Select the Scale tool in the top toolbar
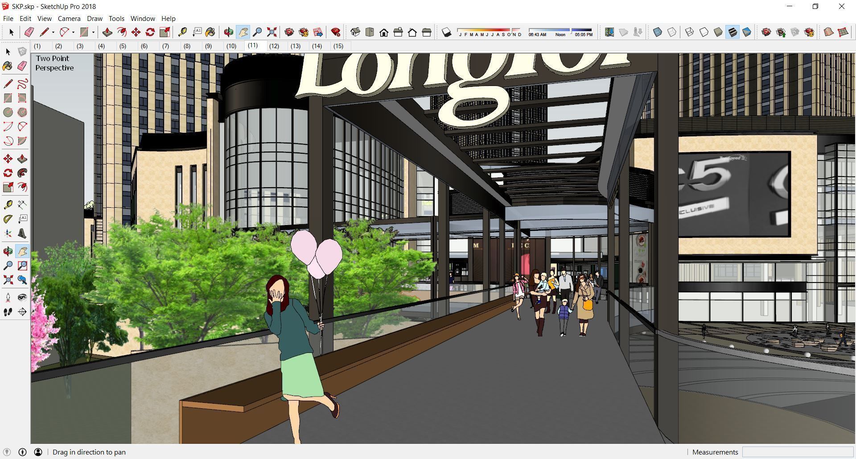This screenshot has width=856, height=459. [x=165, y=32]
